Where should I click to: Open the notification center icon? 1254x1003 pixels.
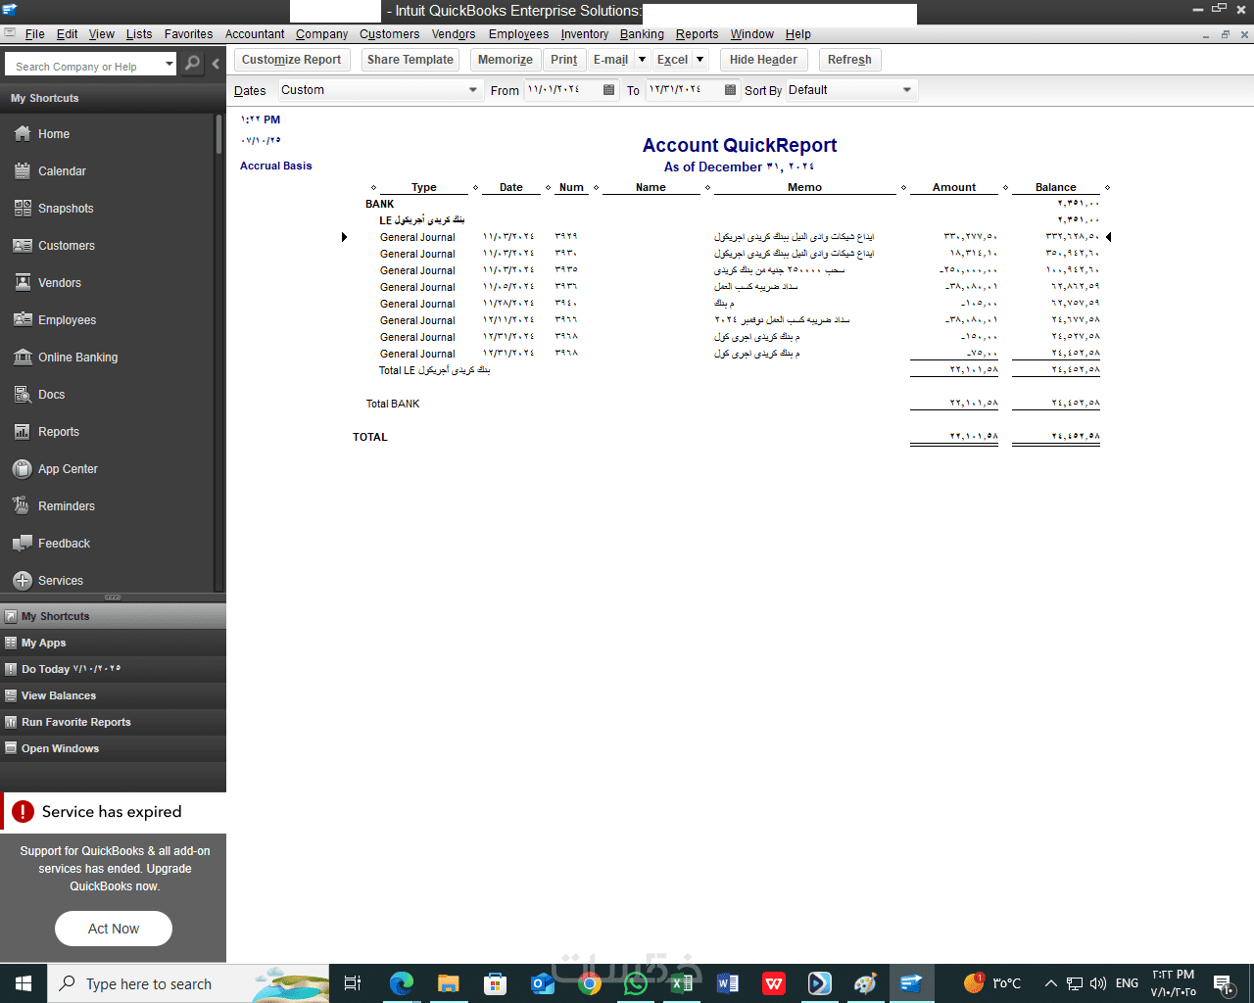click(x=1223, y=983)
